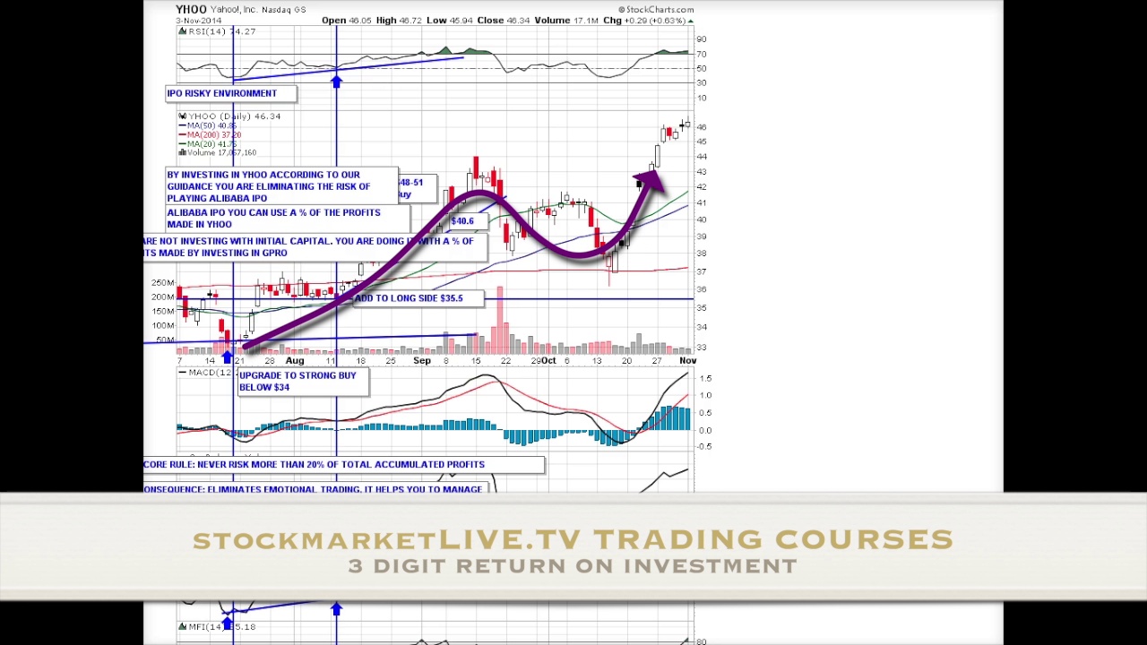Click the 'MFI(14)' indicator label

(218, 627)
